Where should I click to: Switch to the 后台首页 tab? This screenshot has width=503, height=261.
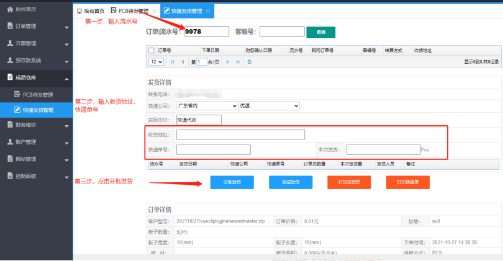point(90,11)
